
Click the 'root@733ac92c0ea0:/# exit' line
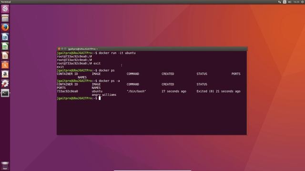[x=79, y=63]
